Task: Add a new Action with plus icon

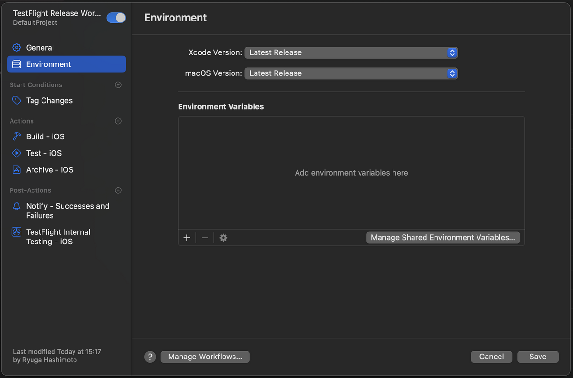Action: click(x=118, y=121)
